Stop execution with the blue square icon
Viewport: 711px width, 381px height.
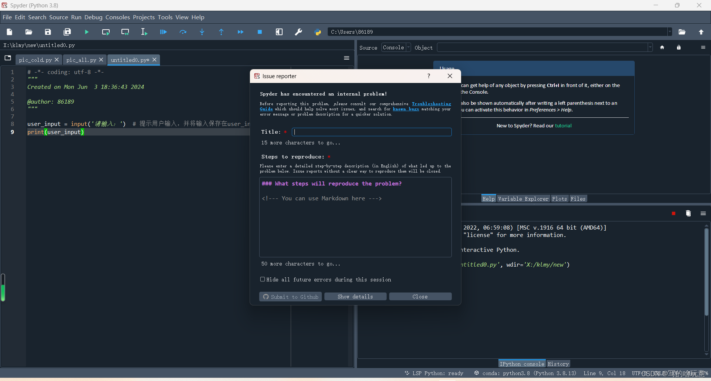[x=260, y=32]
